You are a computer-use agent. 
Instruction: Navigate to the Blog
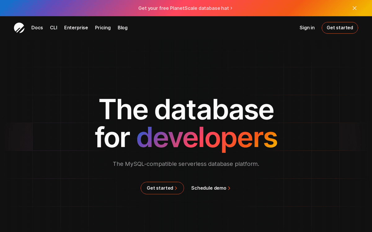pos(122,28)
